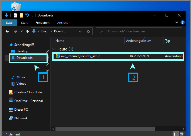Open the recent locations dropdown
Viewport: 191px width, 136px height.
pyautogui.click(x=22, y=31)
